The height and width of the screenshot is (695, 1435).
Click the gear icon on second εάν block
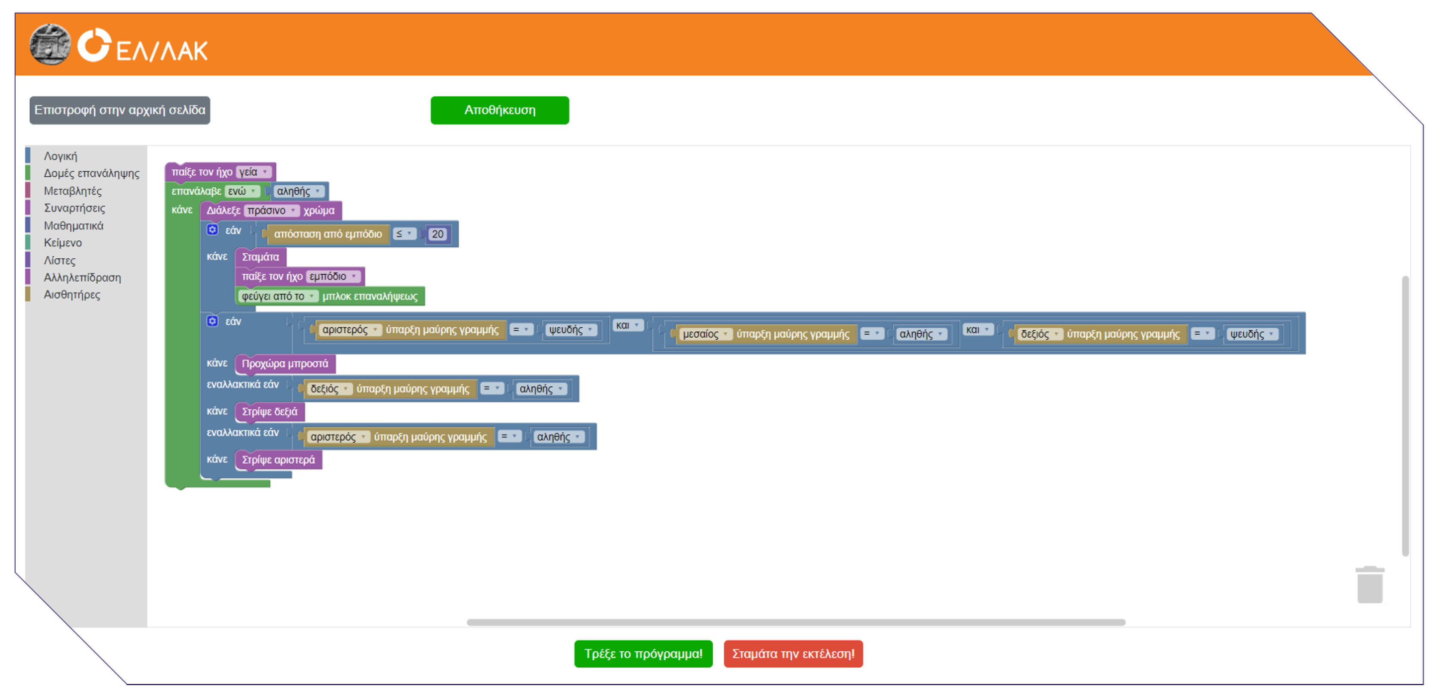point(212,321)
